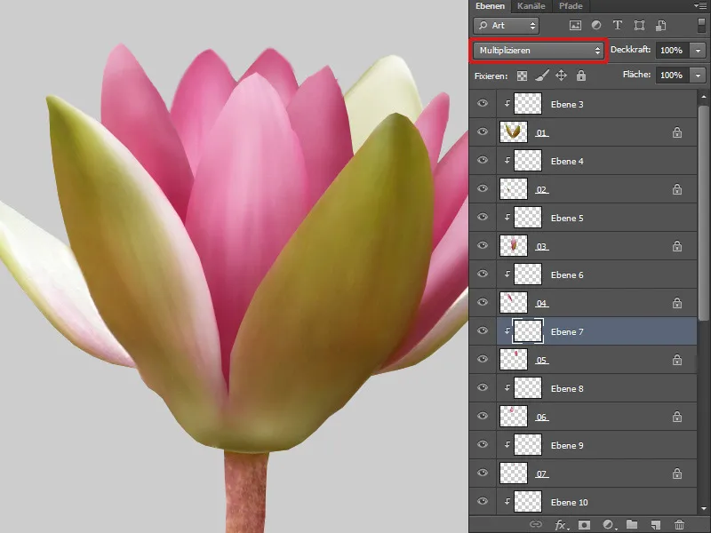711x533 pixels.
Task: Hide layer 03 eye icon
Action: tap(483, 245)
